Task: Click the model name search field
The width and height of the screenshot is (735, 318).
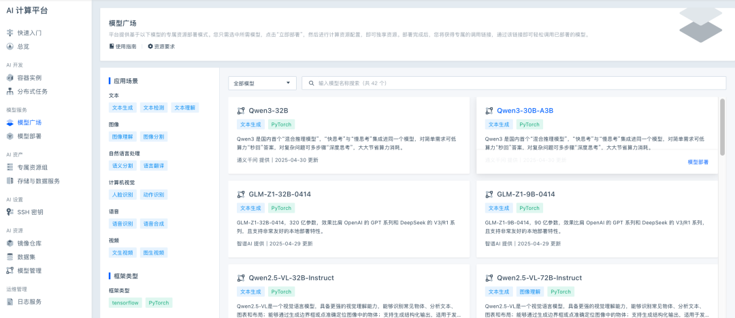Action: tap(514, 84)
